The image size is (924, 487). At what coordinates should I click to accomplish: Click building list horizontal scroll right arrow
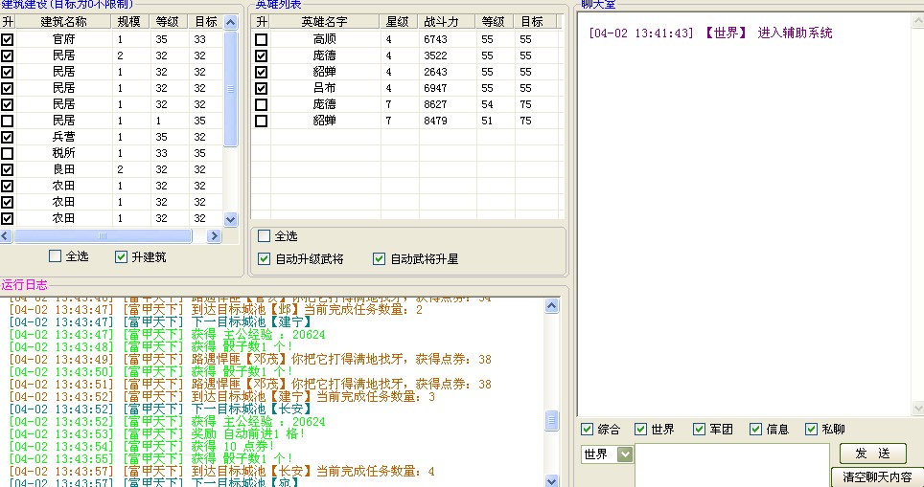pyautogui.click(x=214, y=236)
